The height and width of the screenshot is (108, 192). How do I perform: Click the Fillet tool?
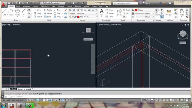pyautogui.click(x=57, y=13)
